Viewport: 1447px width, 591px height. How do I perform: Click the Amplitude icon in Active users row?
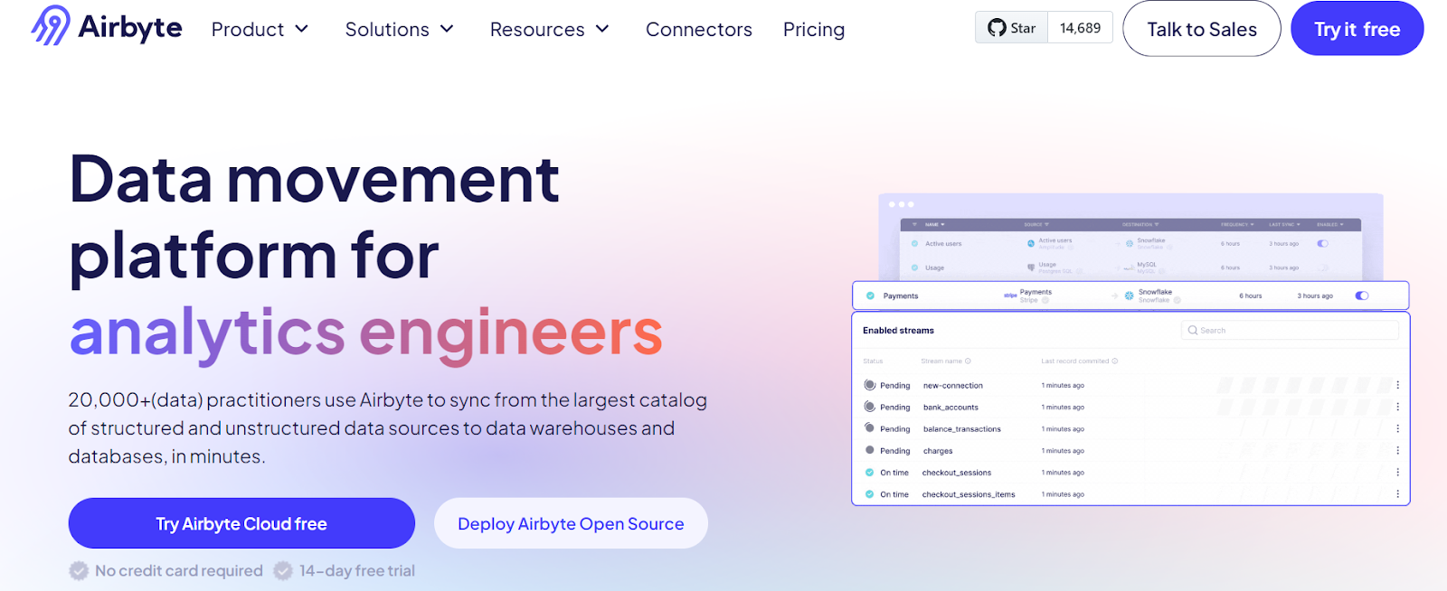(1031, 243)
